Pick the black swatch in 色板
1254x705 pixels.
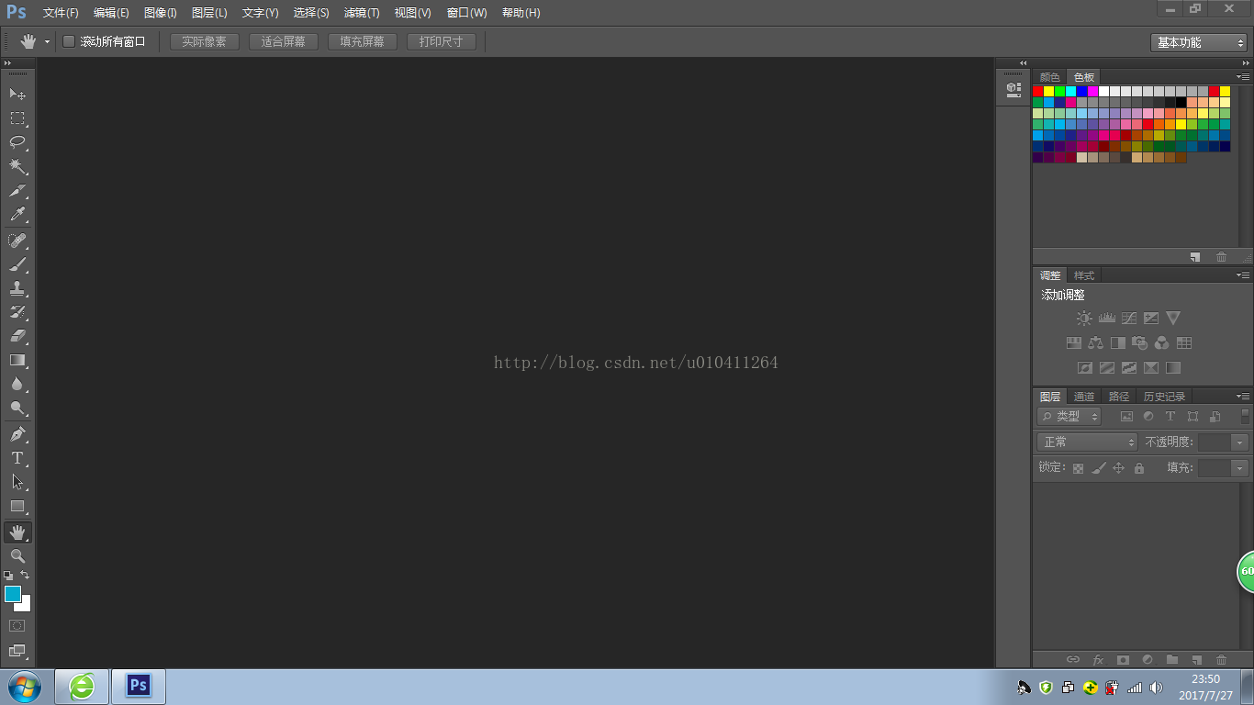[1181, 103]
